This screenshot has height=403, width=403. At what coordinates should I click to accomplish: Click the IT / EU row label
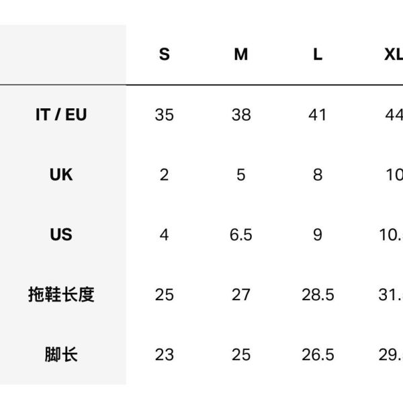coord(61,115)
